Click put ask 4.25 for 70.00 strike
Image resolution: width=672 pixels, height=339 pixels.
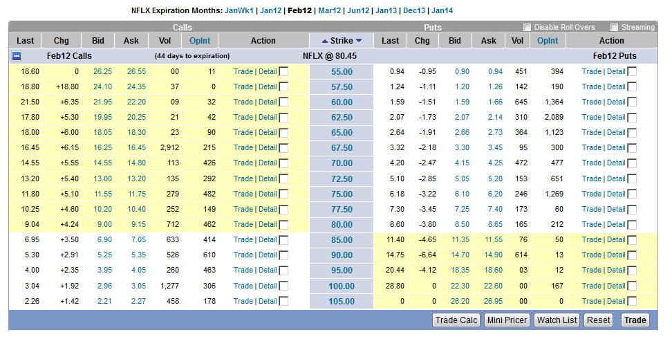point(495,163)
